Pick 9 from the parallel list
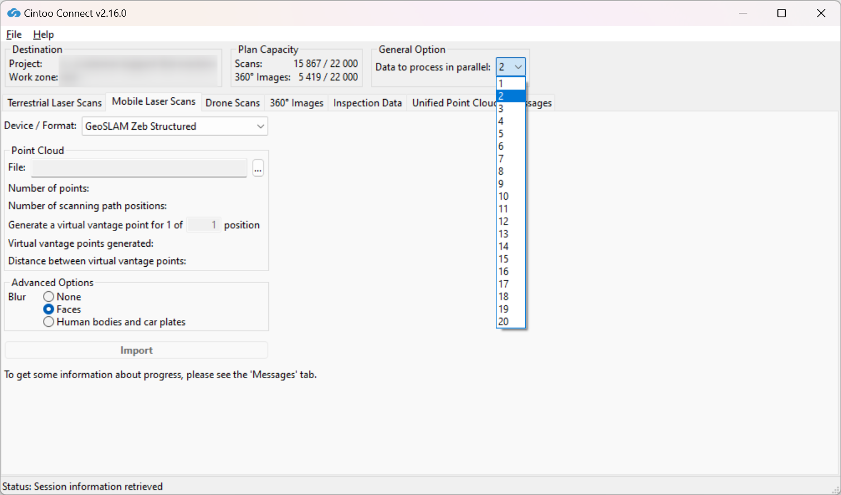The height and width of the screenshot is (495, 841). (x=511, y=184)
